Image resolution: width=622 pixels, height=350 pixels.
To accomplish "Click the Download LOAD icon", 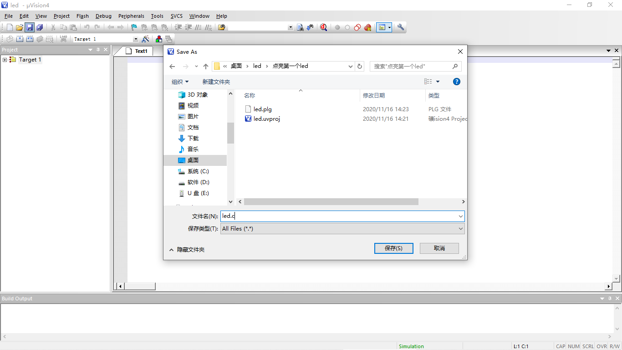I will pos(63,39).
